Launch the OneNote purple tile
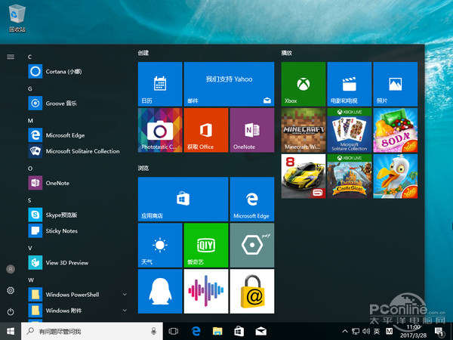 [252, 130]
